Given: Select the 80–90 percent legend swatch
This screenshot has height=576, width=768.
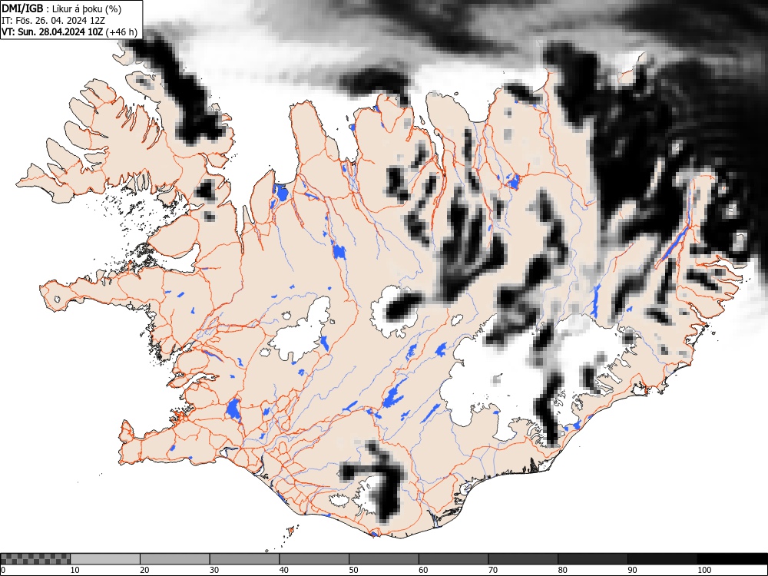Looking at the screenshot, I should pos(592,559).
